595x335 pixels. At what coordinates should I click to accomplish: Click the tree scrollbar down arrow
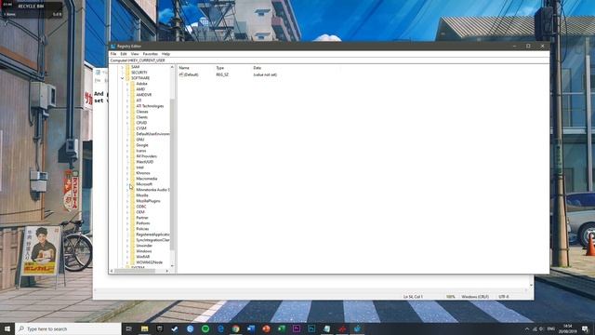click(x=172, y=266)
